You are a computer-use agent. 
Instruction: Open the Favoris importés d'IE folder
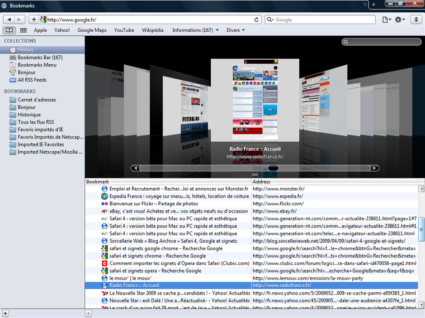click(x=42, y=129)
